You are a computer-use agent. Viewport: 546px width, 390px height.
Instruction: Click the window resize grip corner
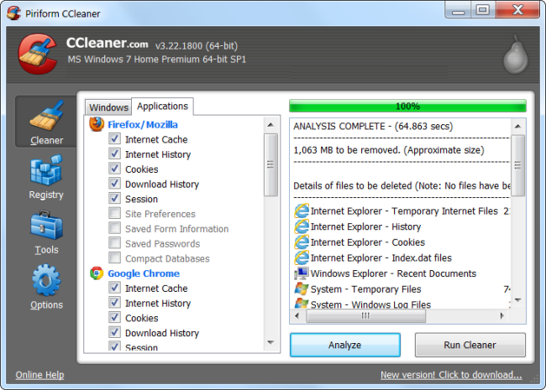point(535,380)
